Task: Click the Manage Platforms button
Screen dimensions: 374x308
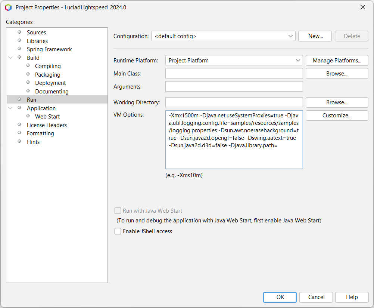Action: [337, 61]
